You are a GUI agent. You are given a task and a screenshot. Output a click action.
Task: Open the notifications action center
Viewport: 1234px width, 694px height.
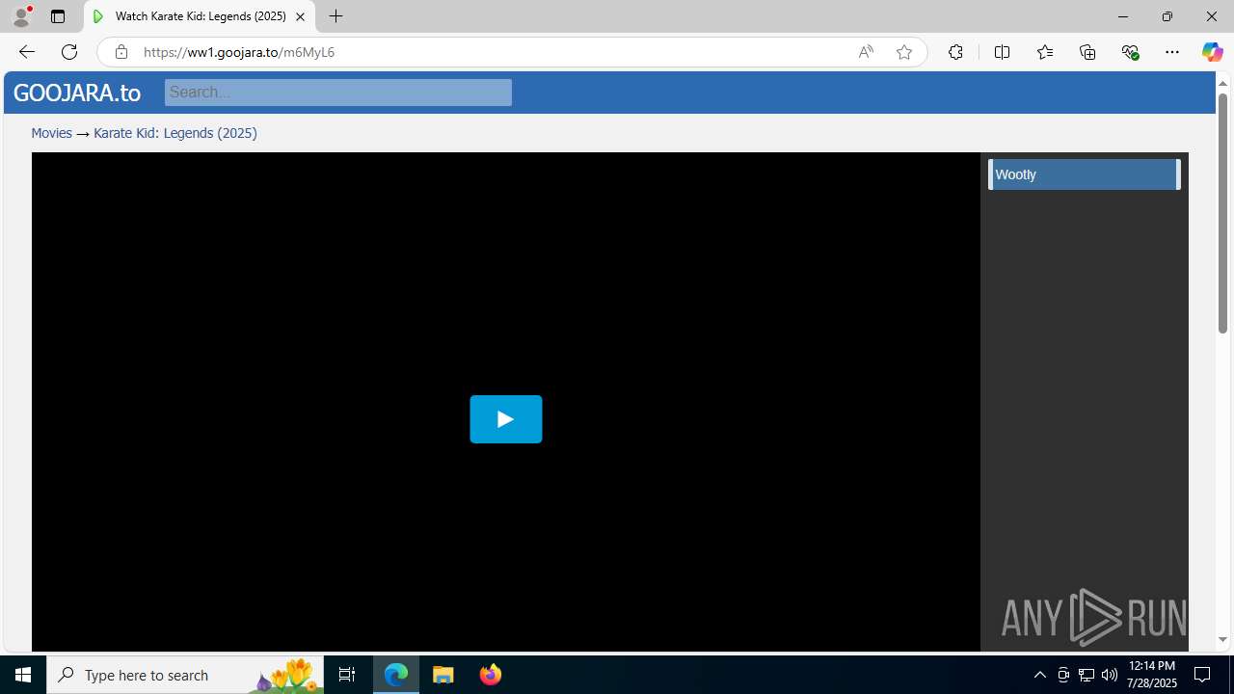coord(1202,675)
